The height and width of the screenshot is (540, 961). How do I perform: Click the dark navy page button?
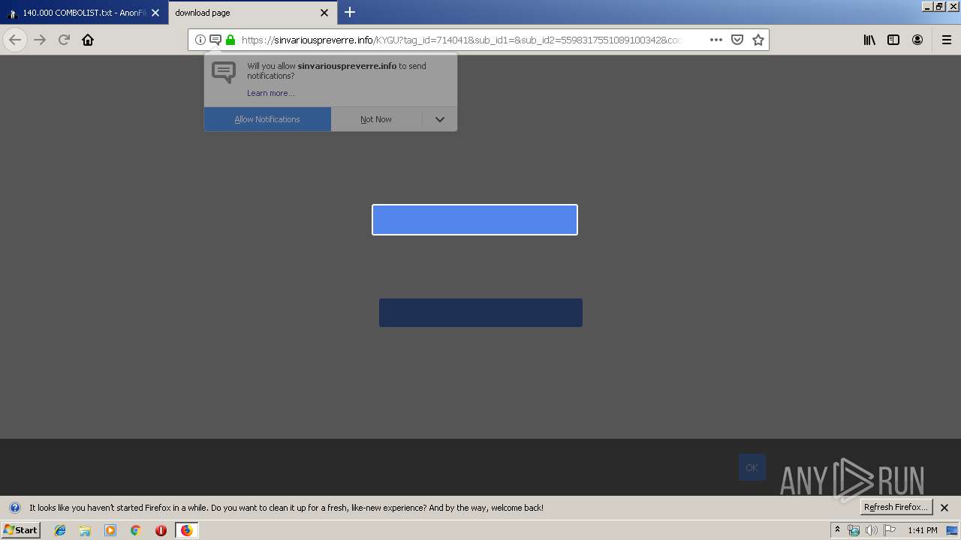pyautogui.click(x=480, y=313)
